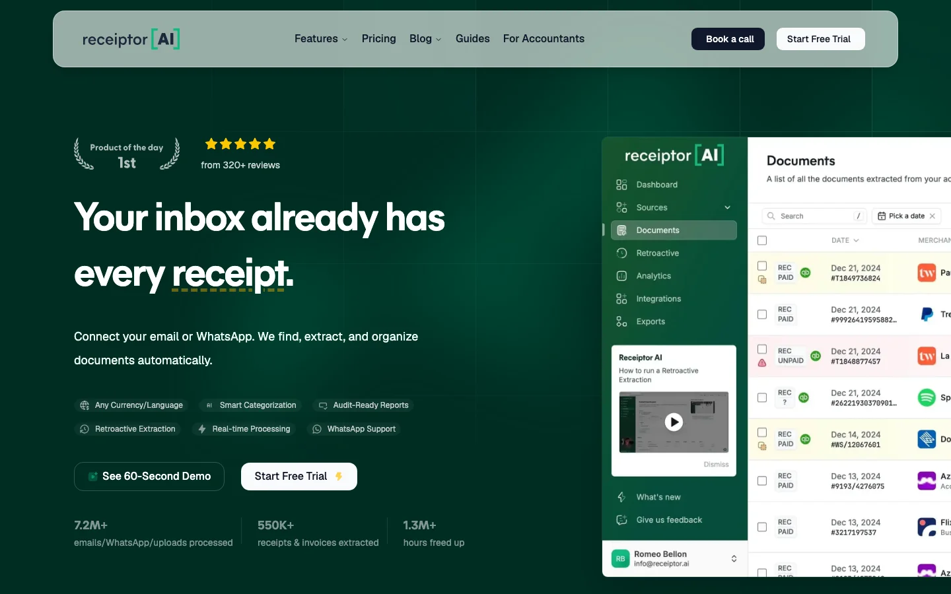Click the Product of the day badge
The height and width of the screenshot is (594, 951).
127,154
